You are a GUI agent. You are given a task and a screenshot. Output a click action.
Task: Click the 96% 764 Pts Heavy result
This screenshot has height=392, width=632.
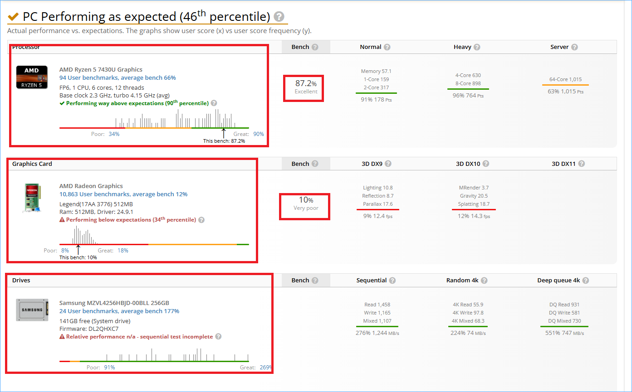click(x=468, y=96)
